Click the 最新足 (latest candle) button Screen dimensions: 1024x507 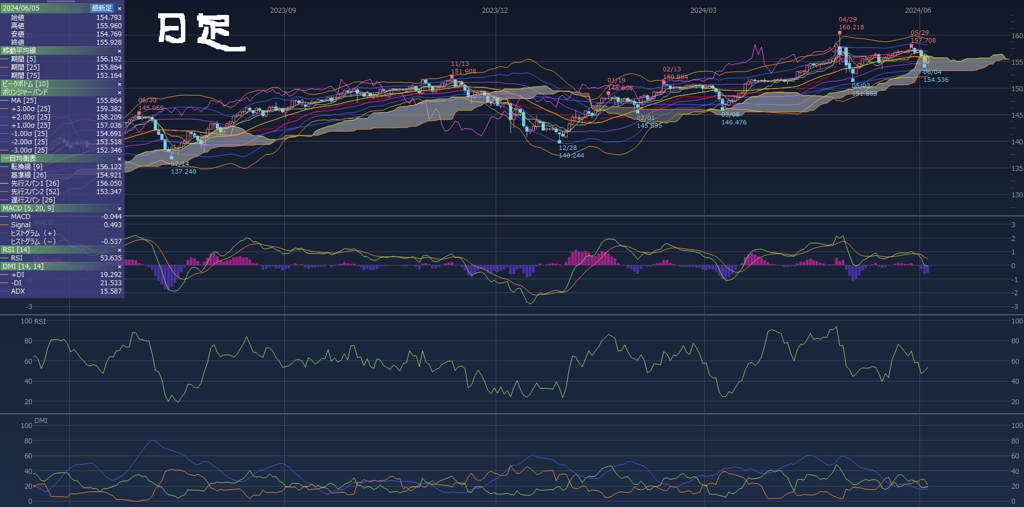tap(101, 8)
